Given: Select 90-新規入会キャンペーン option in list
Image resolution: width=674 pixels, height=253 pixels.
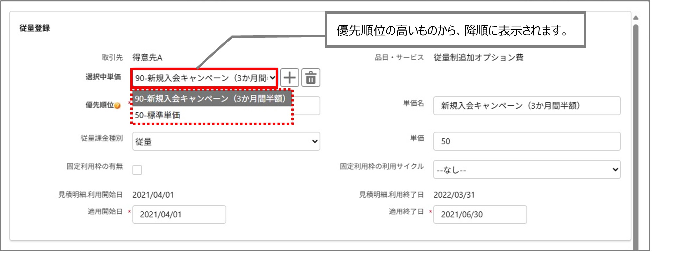Looking at the screenshot, I should 212,99.
